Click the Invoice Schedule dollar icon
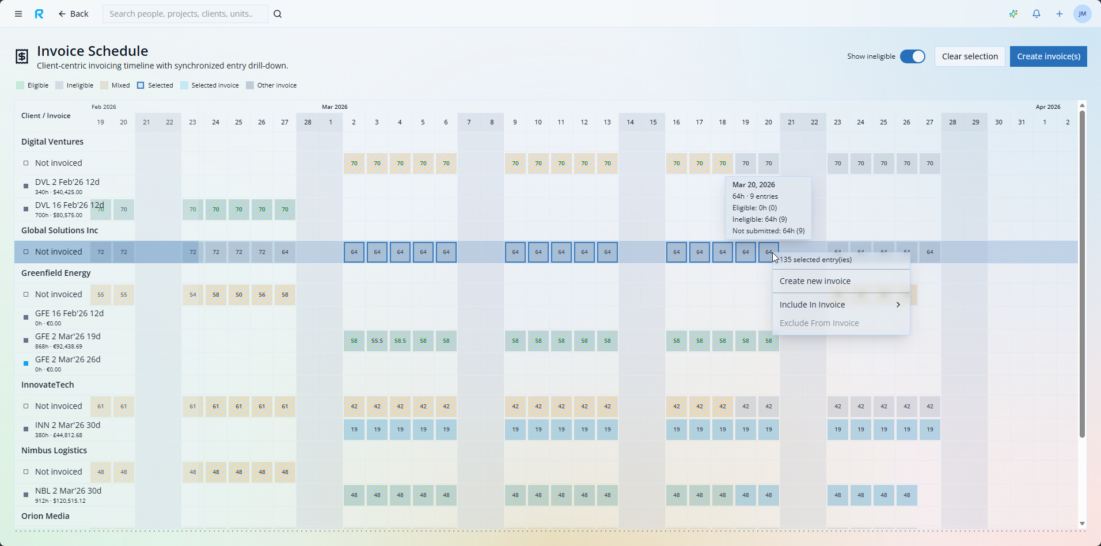 pos(22,56)
